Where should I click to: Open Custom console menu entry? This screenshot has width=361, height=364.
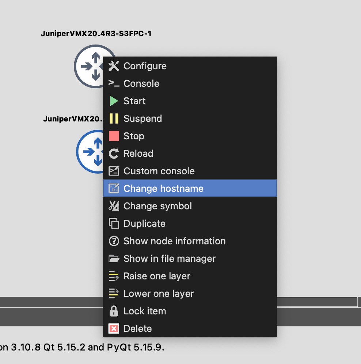click(x=190, y=171)
